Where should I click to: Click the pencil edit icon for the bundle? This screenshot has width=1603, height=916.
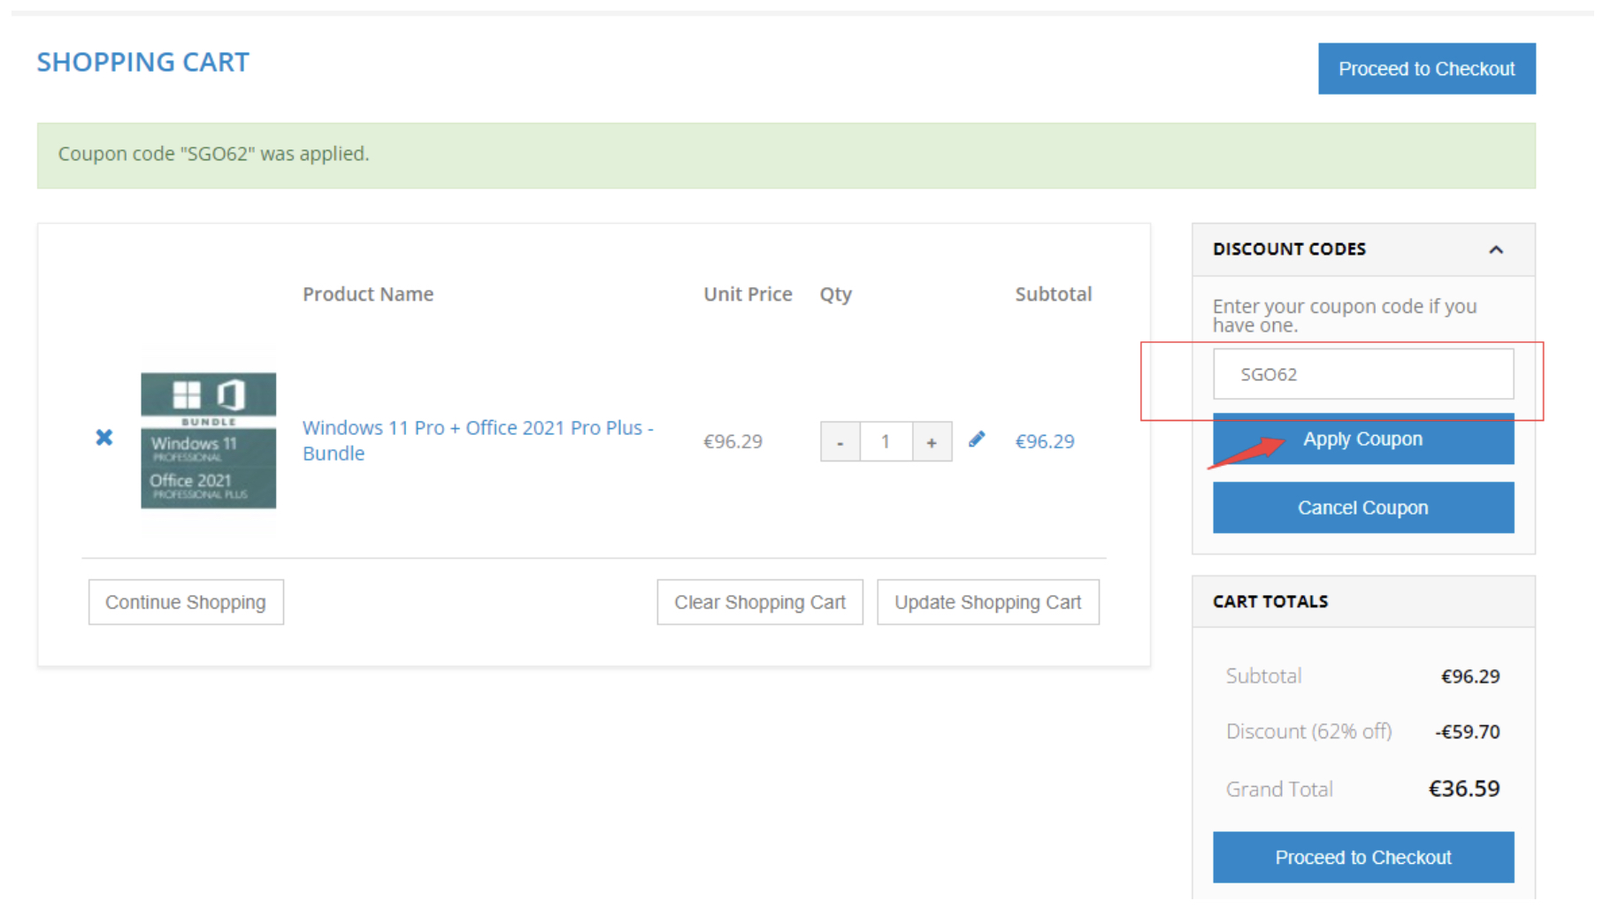(x=977, y=439)
